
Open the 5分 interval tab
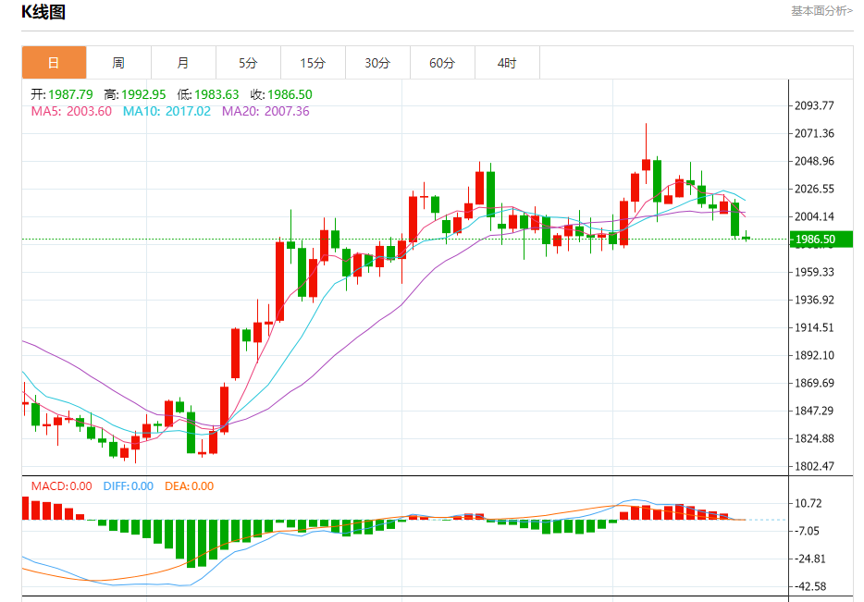tap(248, 63)
